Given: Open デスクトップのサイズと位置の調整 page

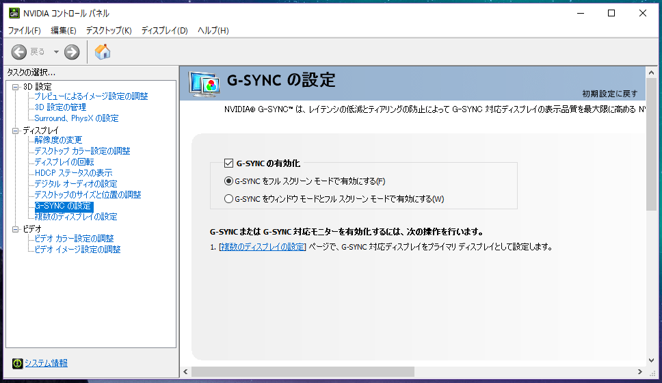Looking at the screenshot, I should 88,195.
